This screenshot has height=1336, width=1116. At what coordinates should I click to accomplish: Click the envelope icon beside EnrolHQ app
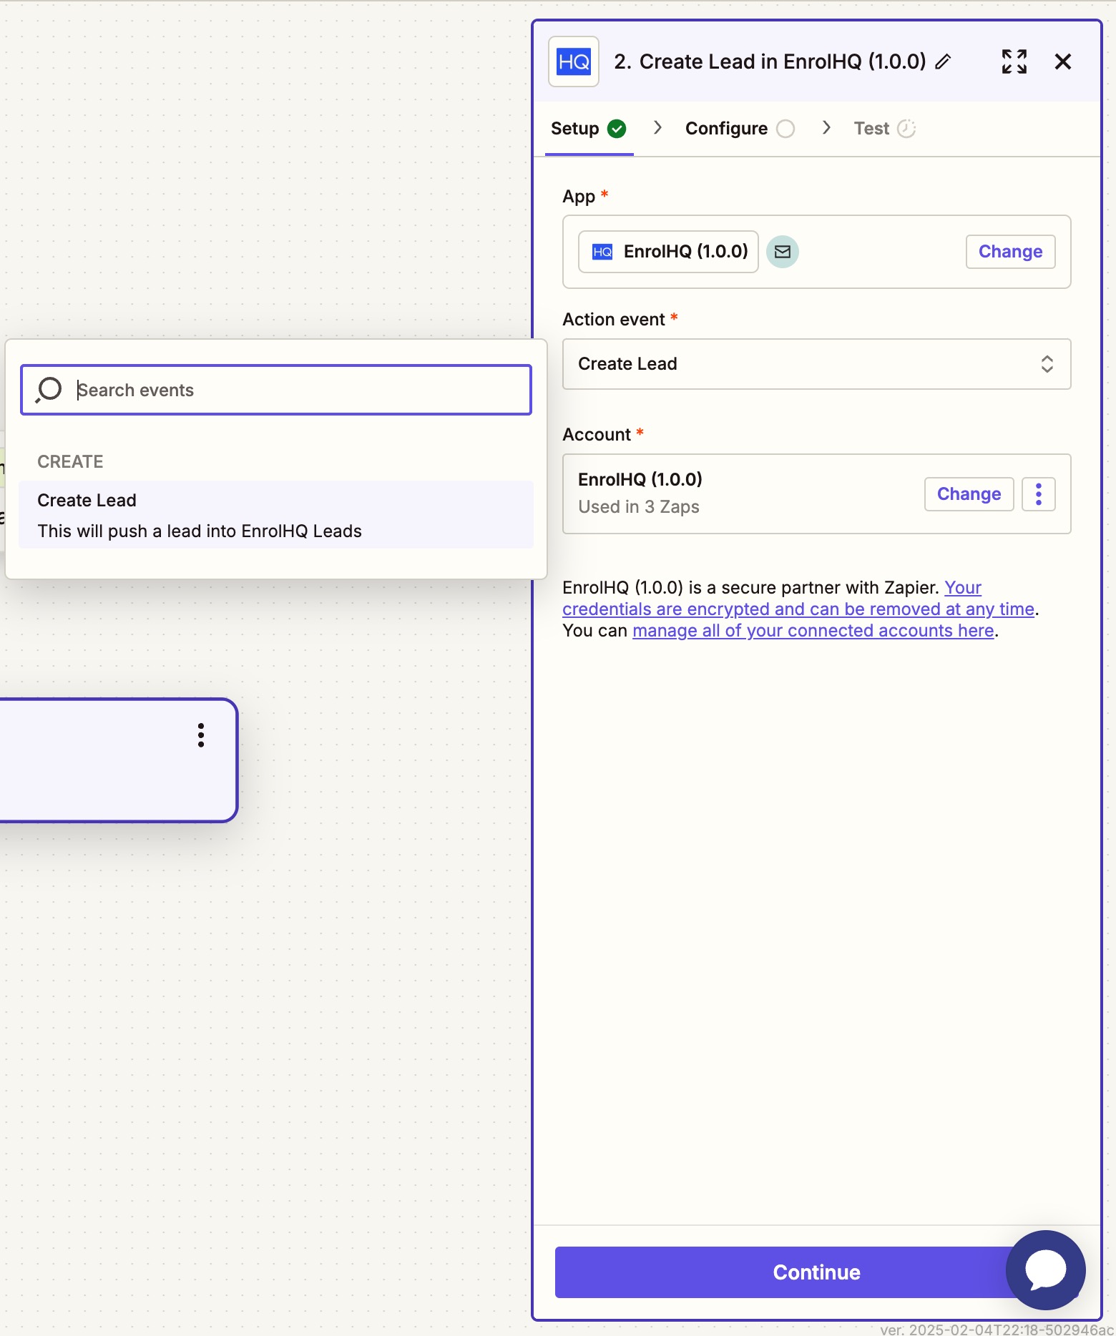[782, 252]
